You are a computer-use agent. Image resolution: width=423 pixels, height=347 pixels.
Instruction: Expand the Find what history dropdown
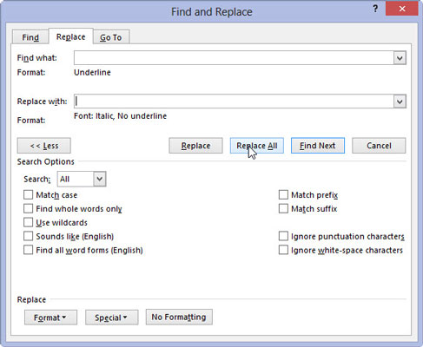(400, 58)
